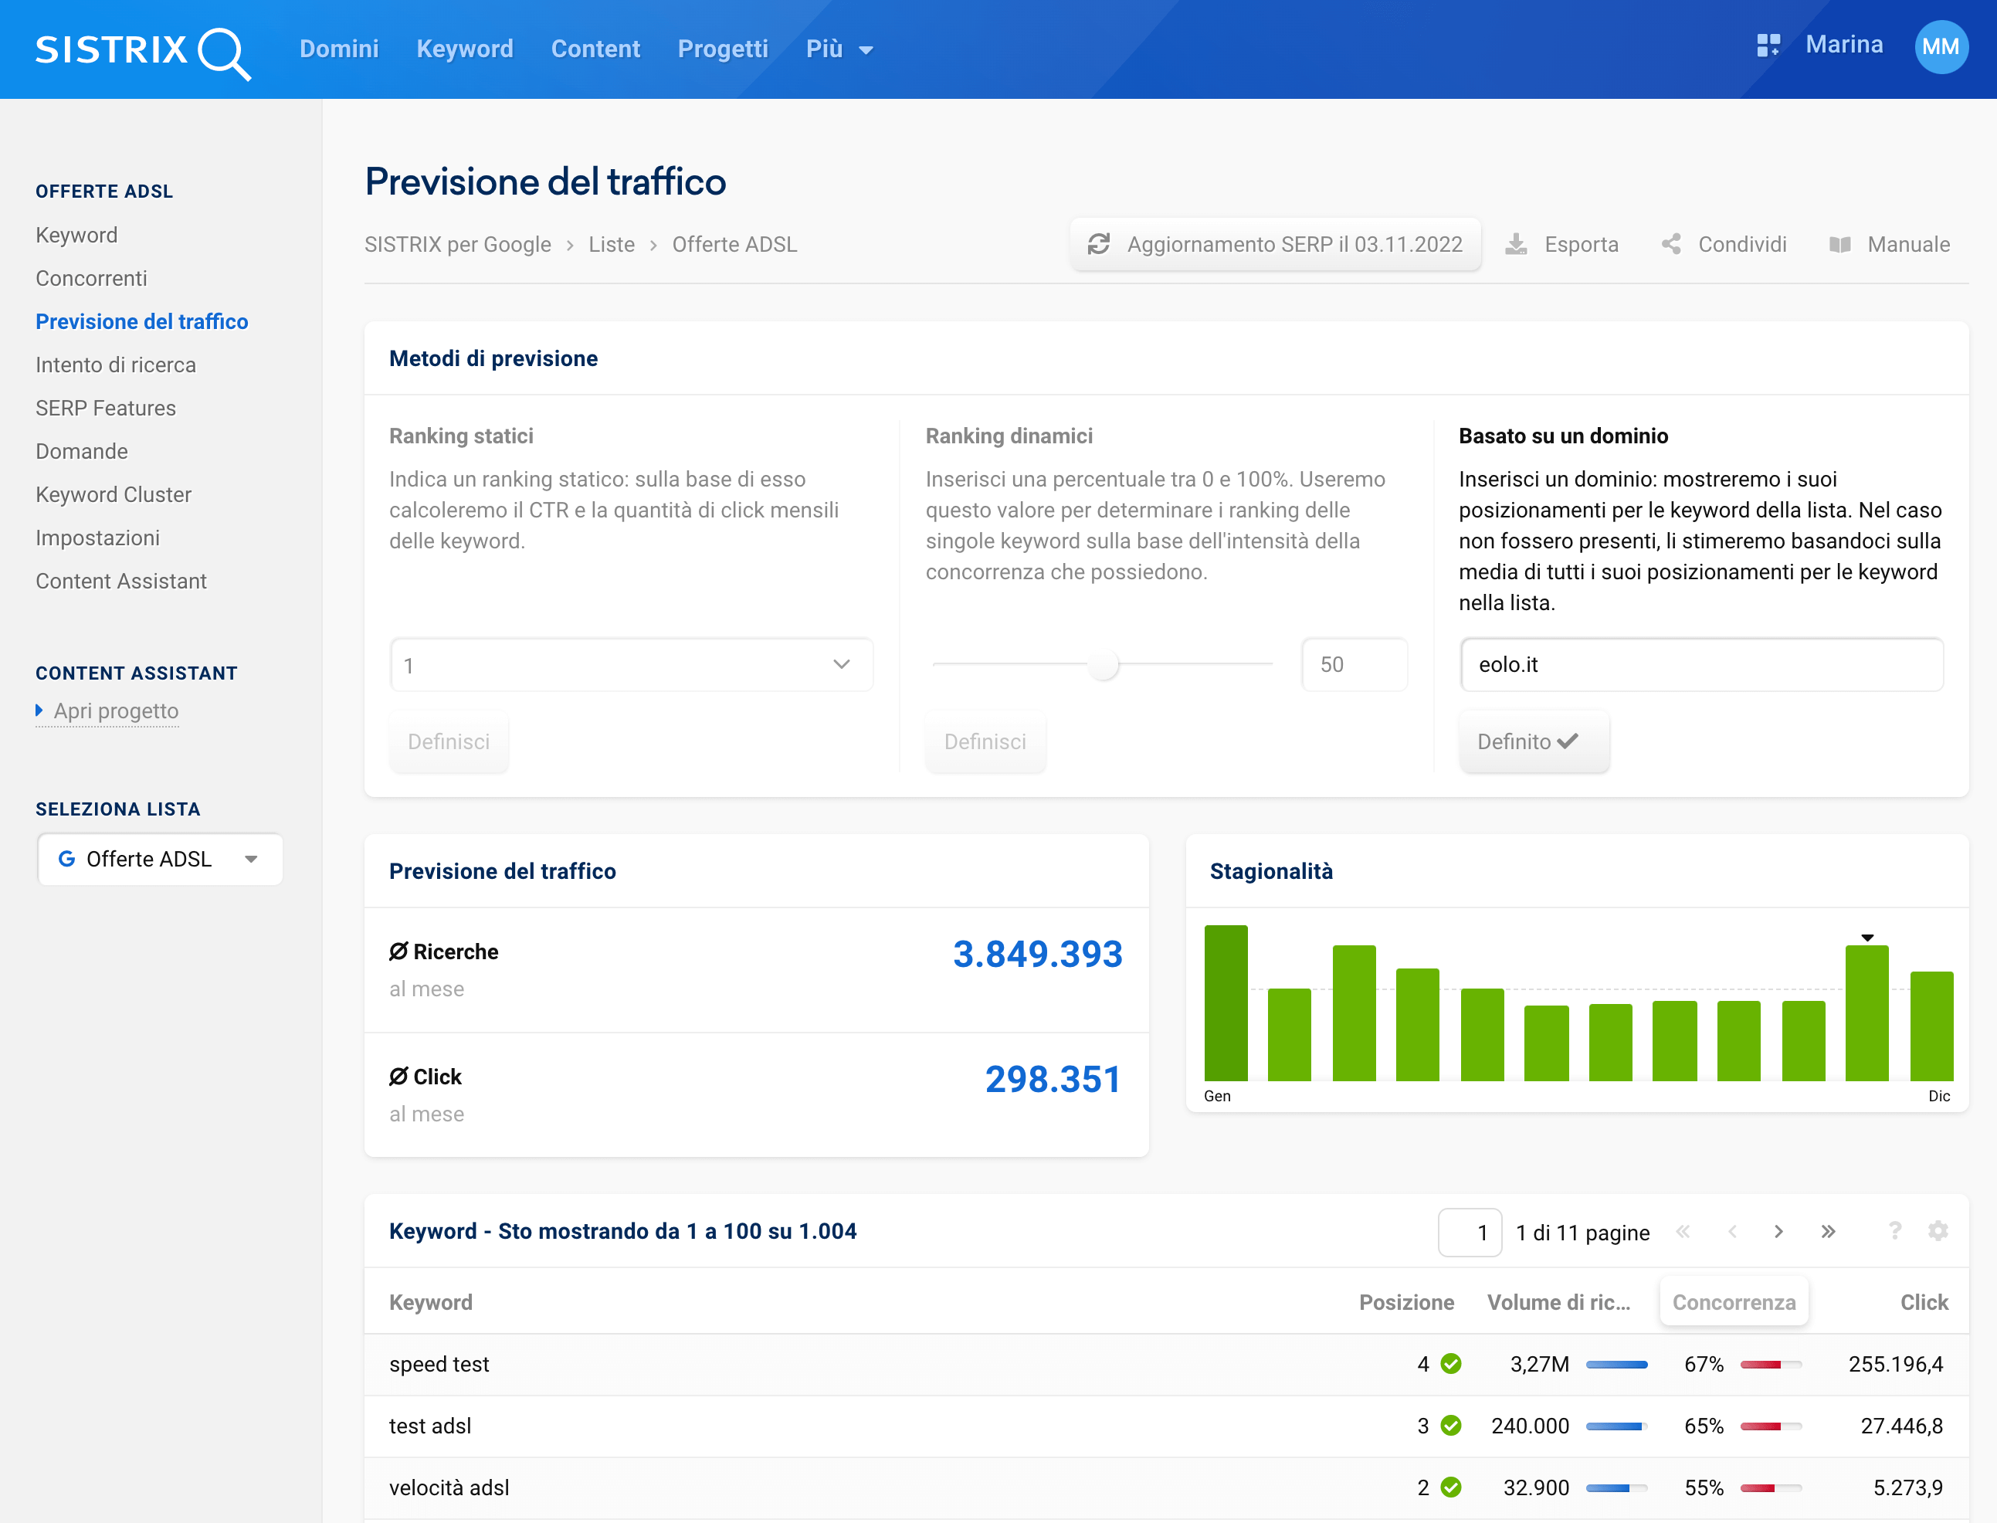Click the Definisci button under Ranking statici
This screenshot has width=1997, height=1523.
[x=449, y=741]
